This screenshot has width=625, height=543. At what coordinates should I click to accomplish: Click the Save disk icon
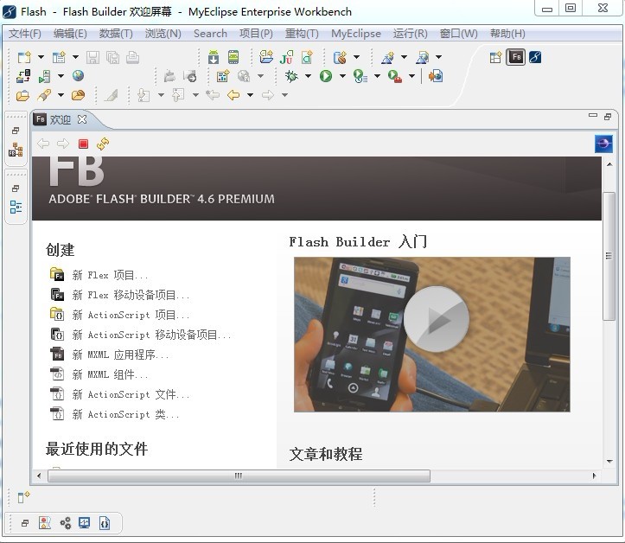point(92,57)
